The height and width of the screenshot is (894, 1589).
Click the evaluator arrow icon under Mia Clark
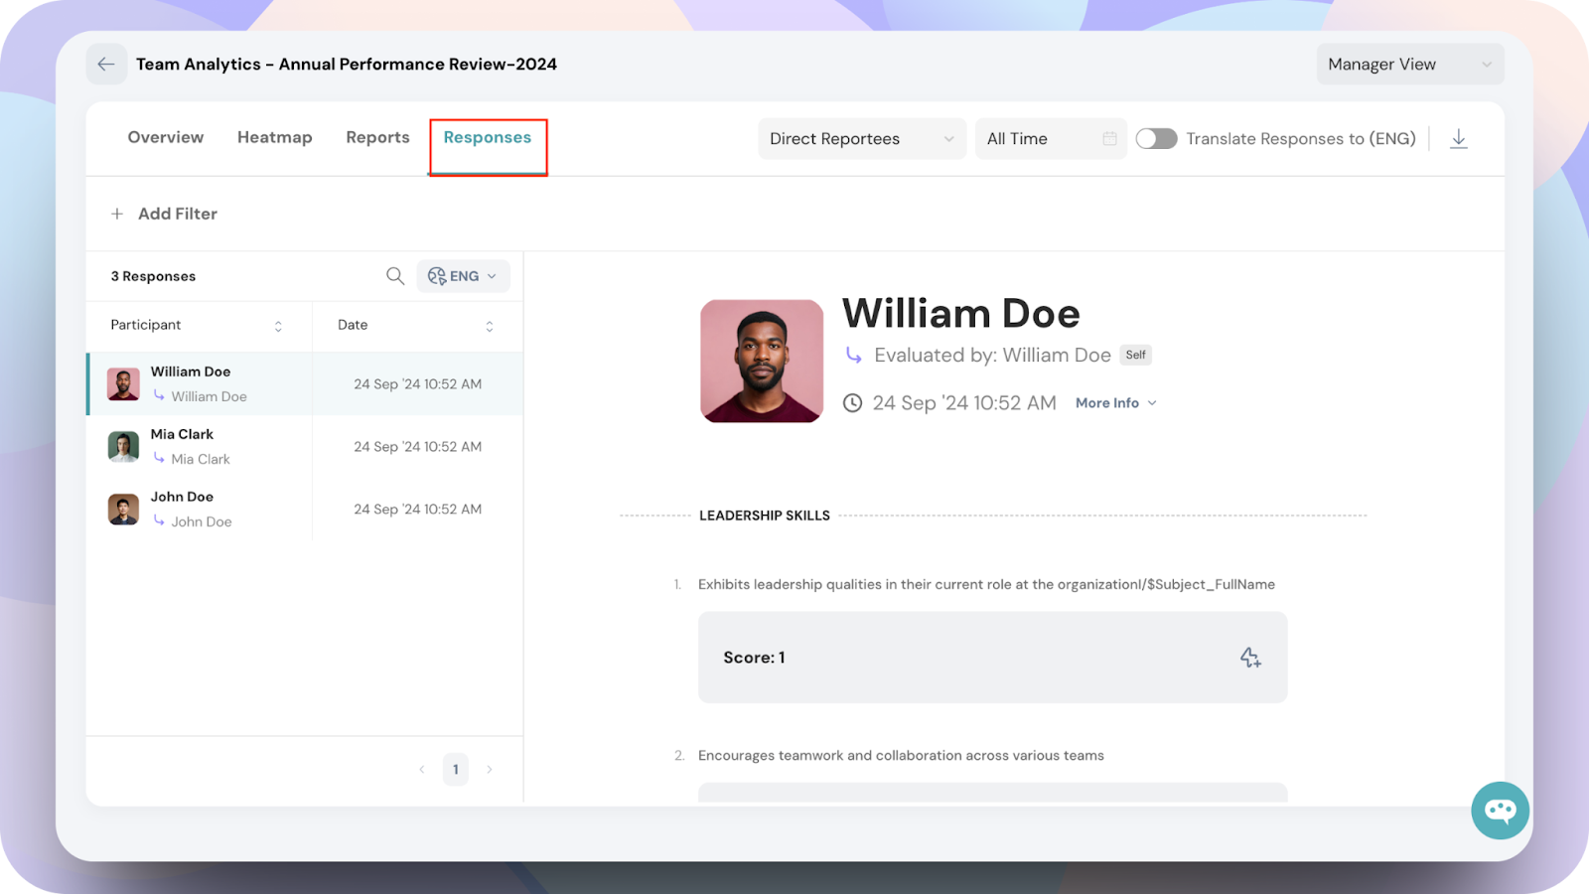[x=159, y=458]
